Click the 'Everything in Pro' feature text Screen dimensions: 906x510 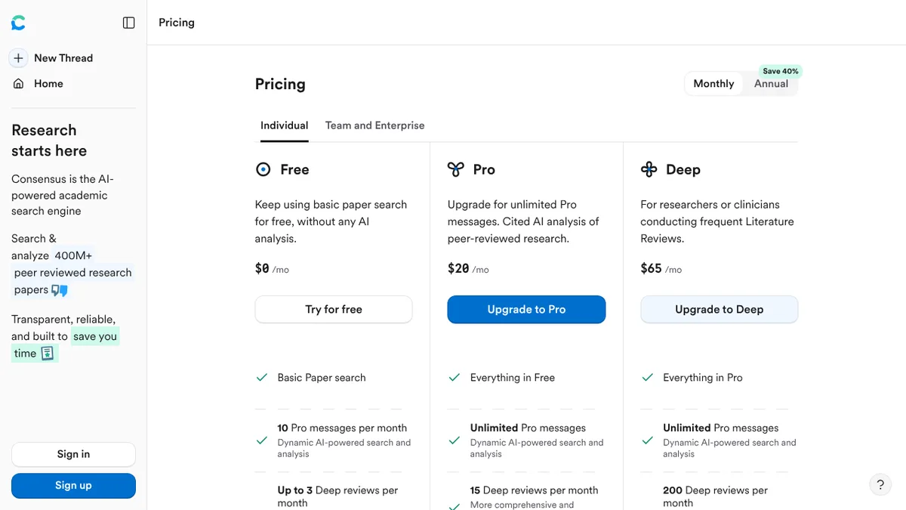703,378
